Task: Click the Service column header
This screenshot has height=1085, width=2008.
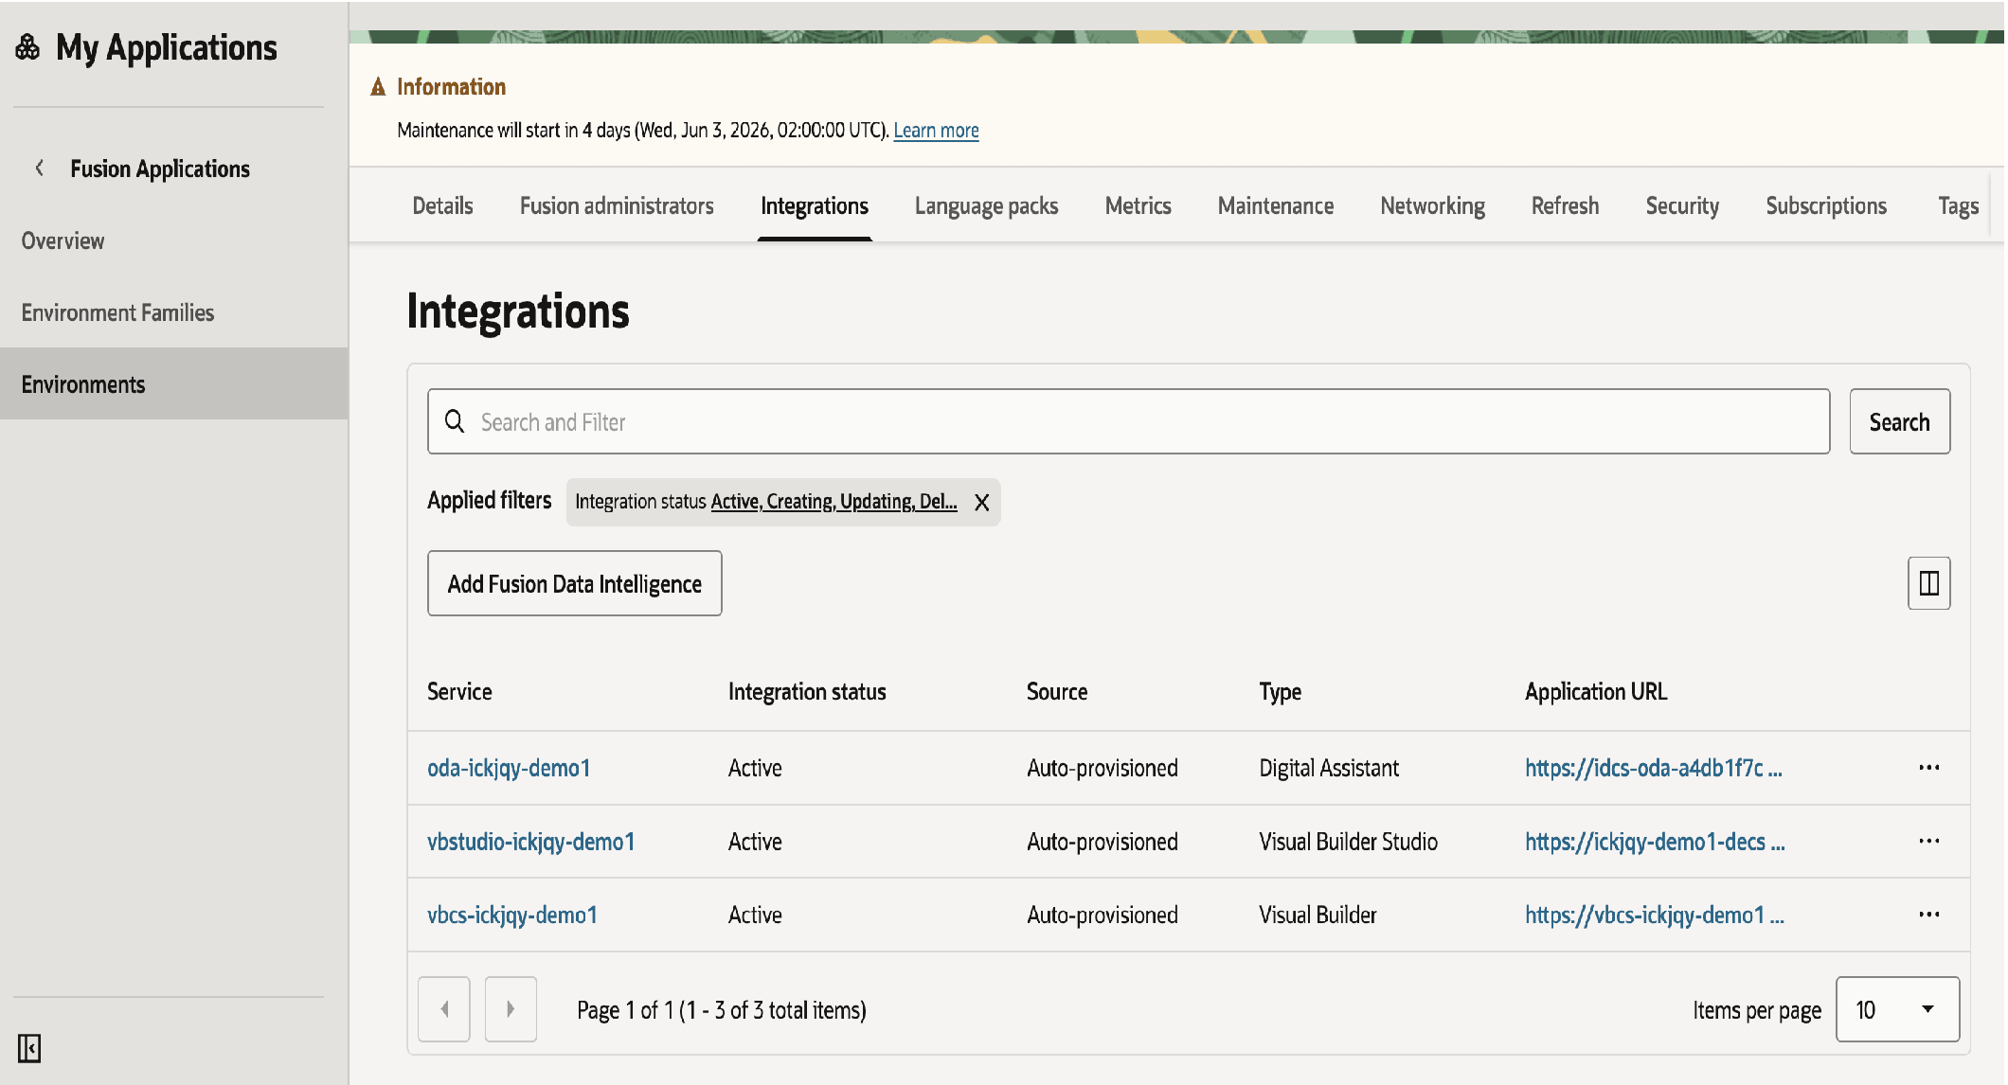Action: 459,692
